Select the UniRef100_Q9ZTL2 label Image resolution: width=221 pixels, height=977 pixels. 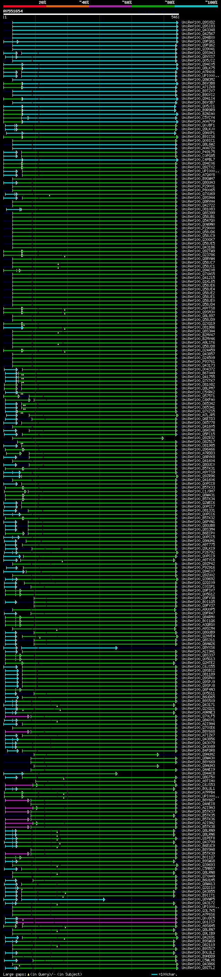coord(198,968)
